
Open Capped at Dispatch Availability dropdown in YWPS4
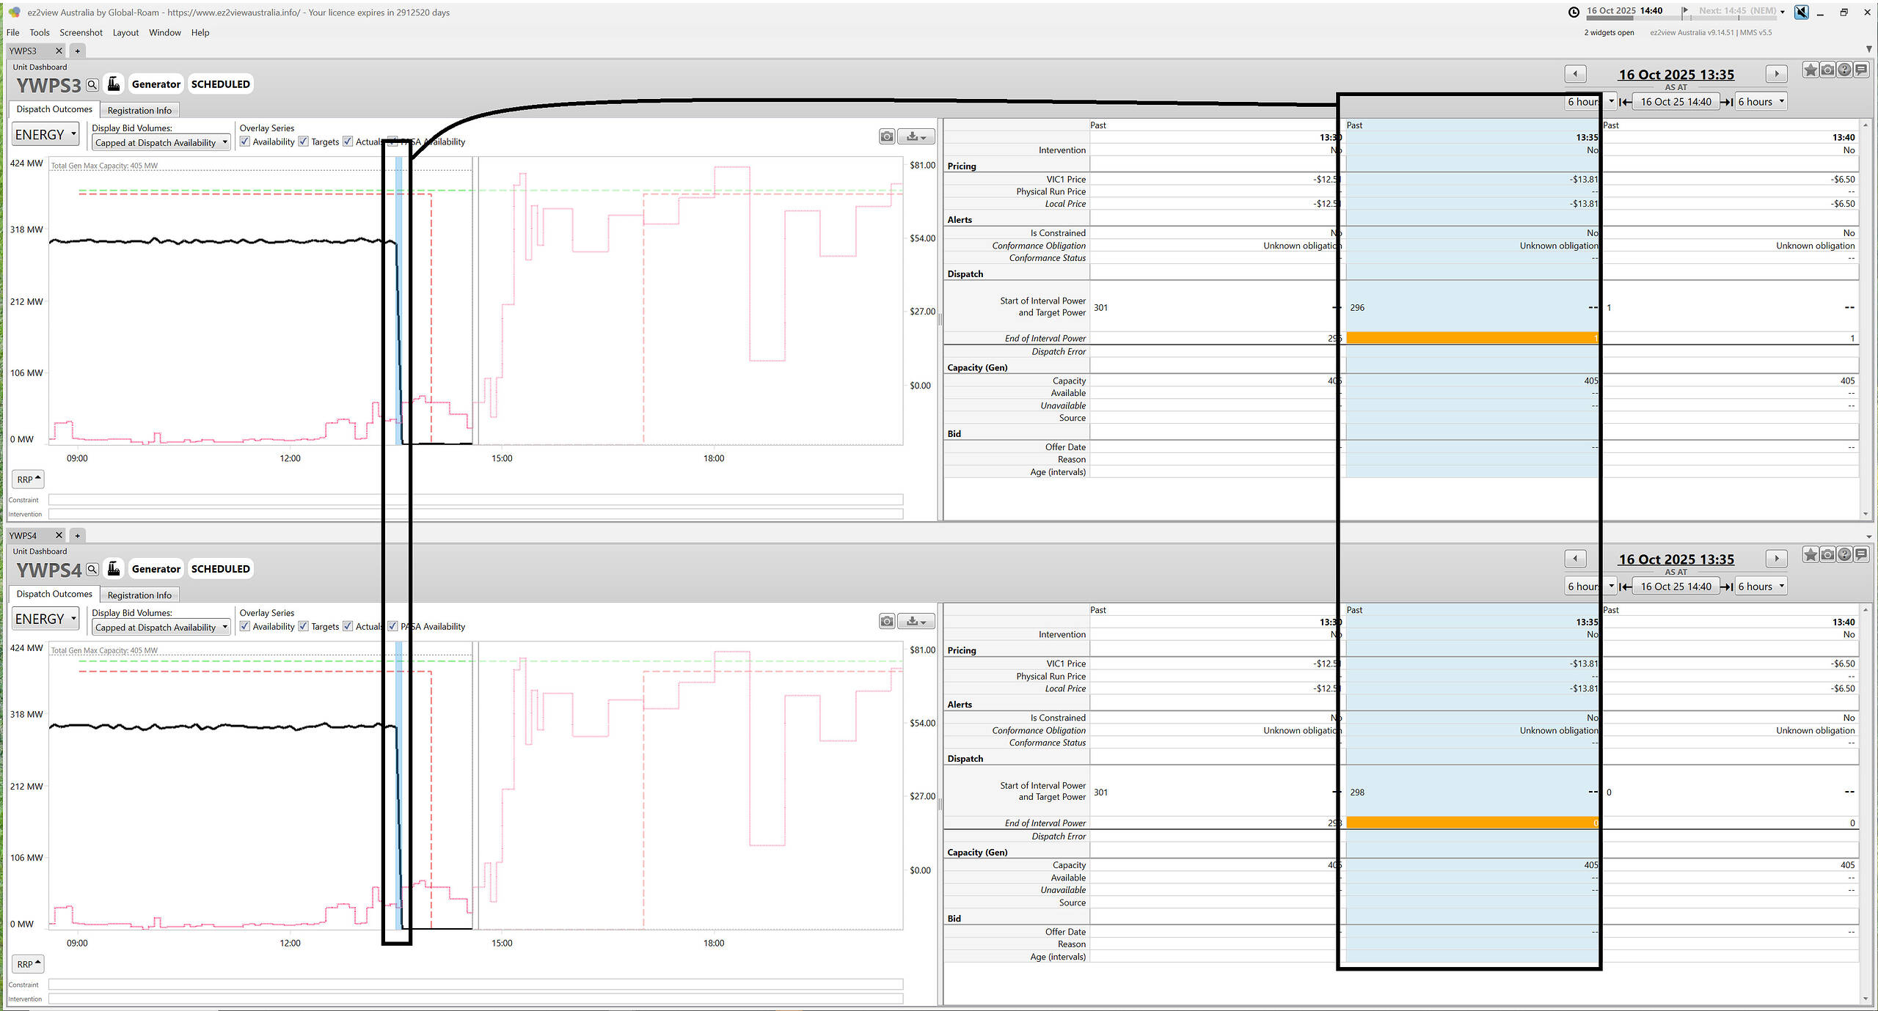[161, 628]
